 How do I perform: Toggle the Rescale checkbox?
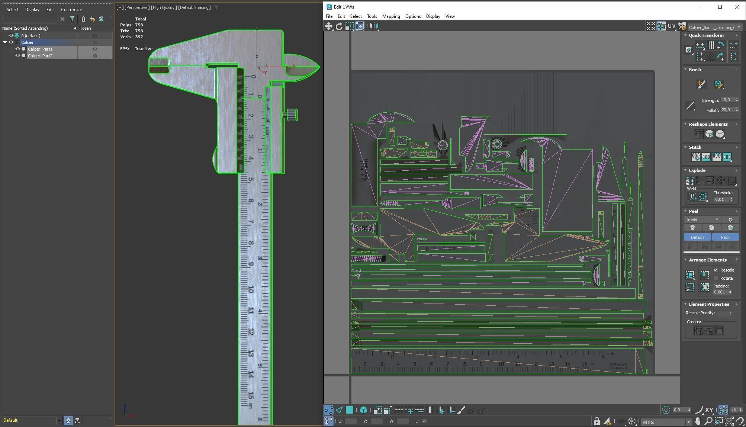(716, 270)
